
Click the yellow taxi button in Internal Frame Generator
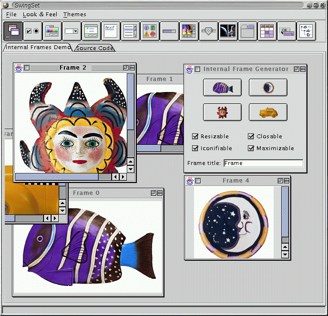point(268,112)
